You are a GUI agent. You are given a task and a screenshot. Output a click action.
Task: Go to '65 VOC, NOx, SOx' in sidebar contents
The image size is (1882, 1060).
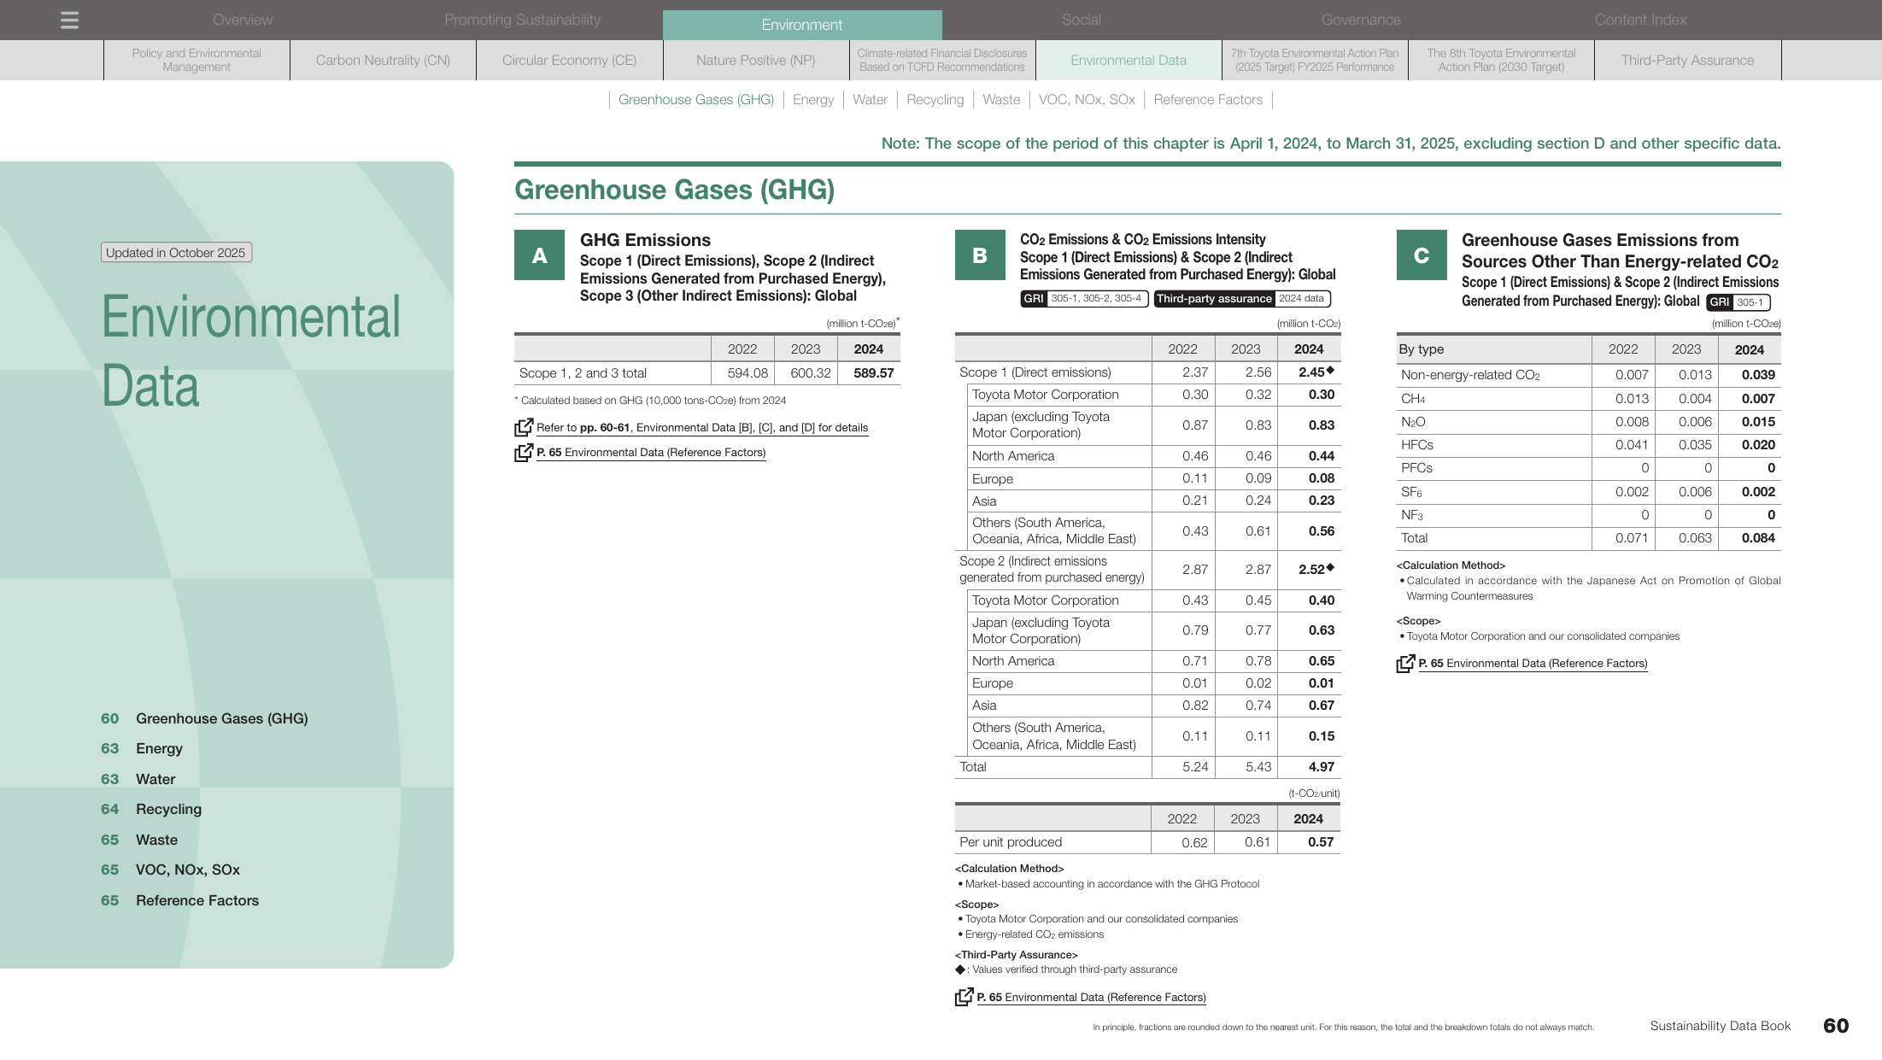pos(170,870)
